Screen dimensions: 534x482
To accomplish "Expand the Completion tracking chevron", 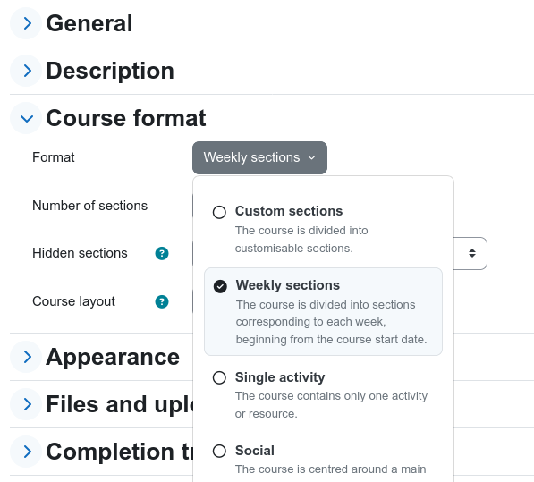I will point(26,452).
